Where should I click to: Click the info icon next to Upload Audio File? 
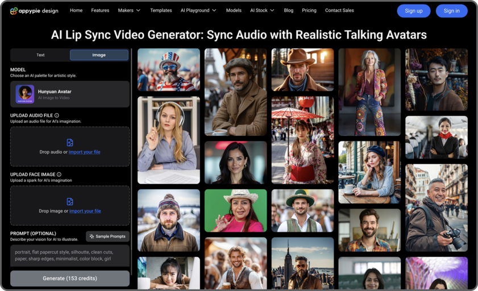(x=57, y=115)
